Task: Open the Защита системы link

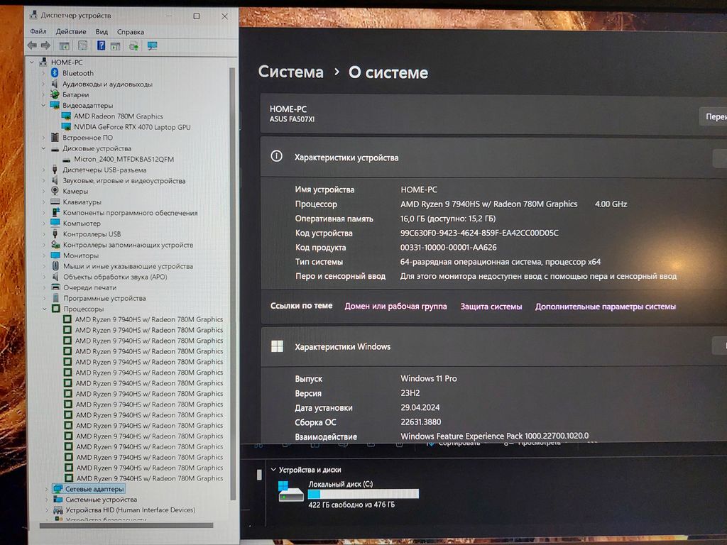Action: pos(491,307)
